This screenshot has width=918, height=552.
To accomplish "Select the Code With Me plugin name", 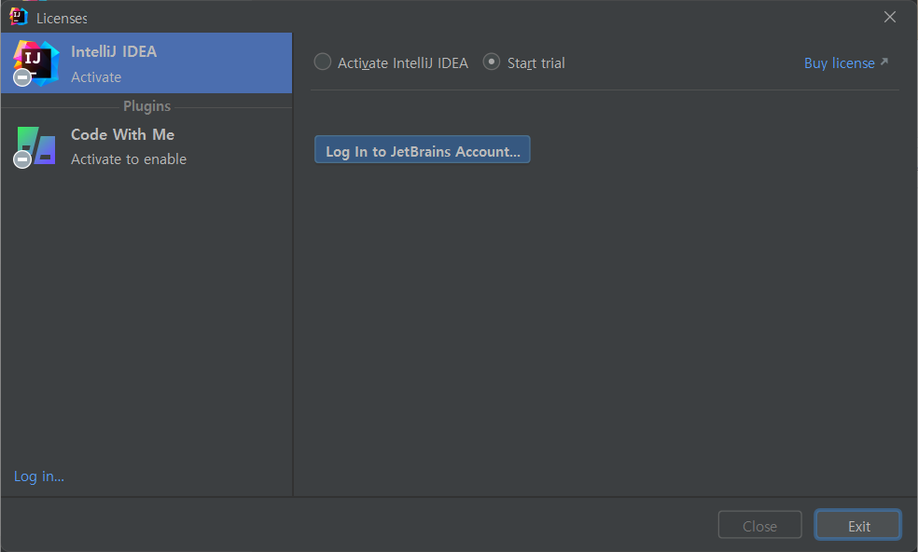I will [122, 134].
